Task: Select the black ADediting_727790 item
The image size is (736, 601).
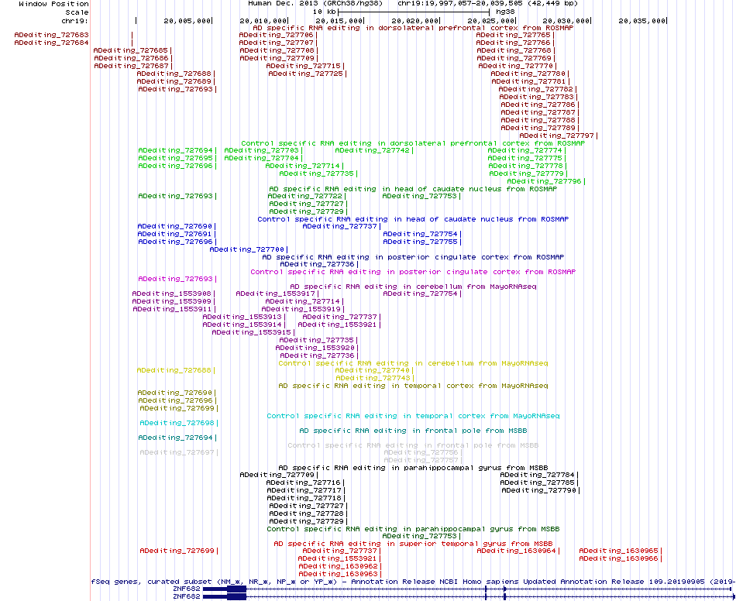Action: (x=539, y=490)
